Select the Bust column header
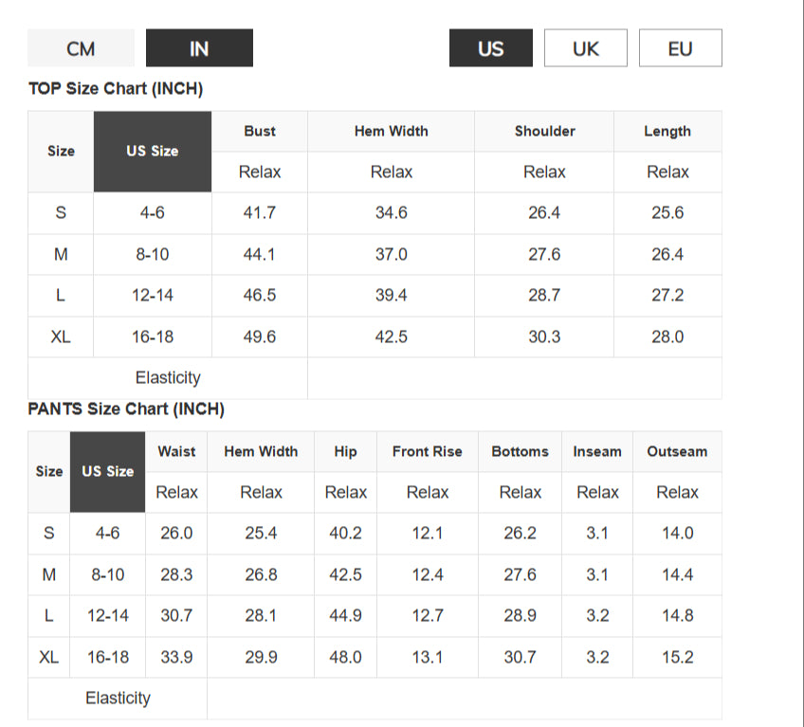 click(260, 131)
